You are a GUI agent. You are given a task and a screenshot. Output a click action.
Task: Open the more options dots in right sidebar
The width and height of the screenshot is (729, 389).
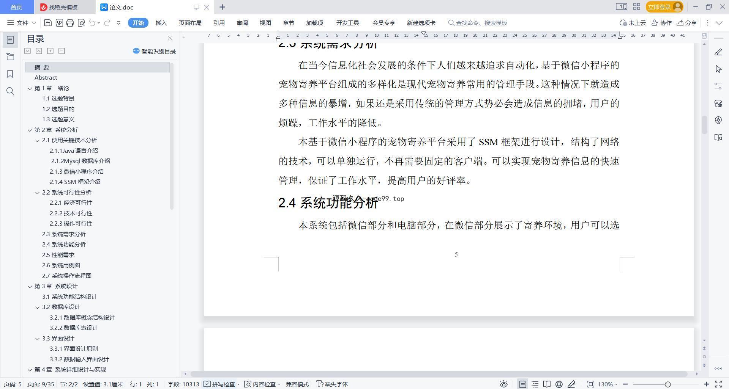718,368
